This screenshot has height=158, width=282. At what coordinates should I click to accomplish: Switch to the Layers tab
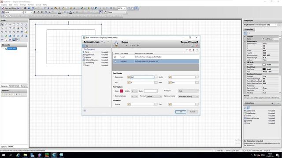11,147
